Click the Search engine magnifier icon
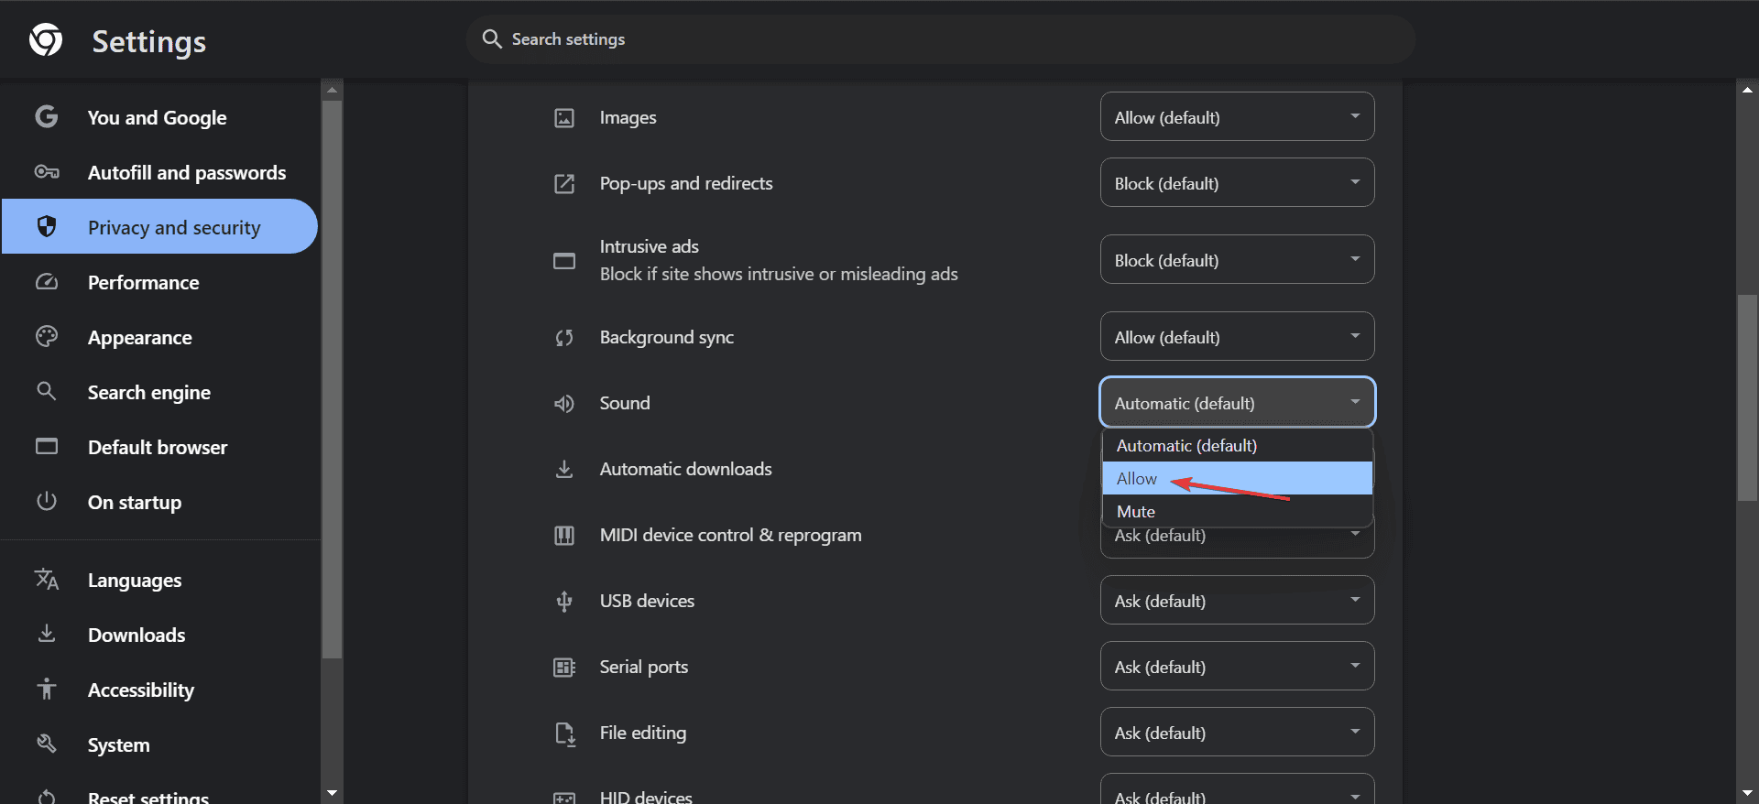The width and height of the screenshot is (1759, 804). point(47,391)
